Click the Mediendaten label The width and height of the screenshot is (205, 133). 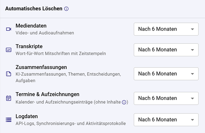pos(31,26)
